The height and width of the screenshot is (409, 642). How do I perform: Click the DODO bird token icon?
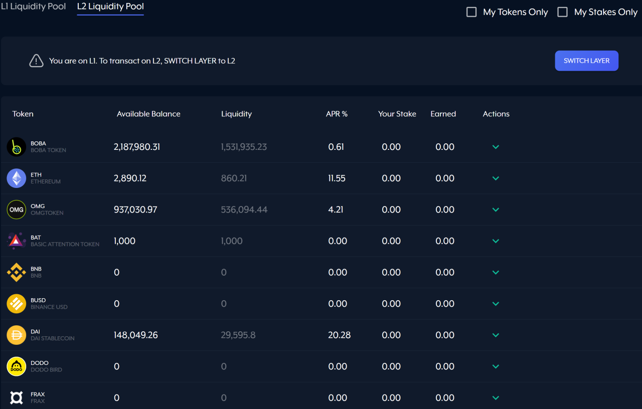[17, 366]
